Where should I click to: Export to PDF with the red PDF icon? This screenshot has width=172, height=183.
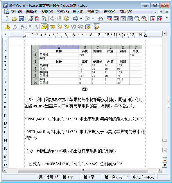[37, 19]
